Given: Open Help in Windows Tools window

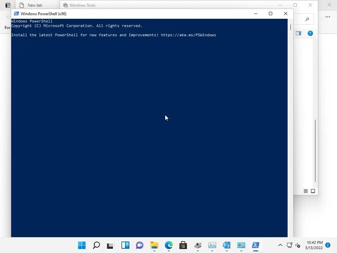Looking at the screenshot, I should click(310, 33).
